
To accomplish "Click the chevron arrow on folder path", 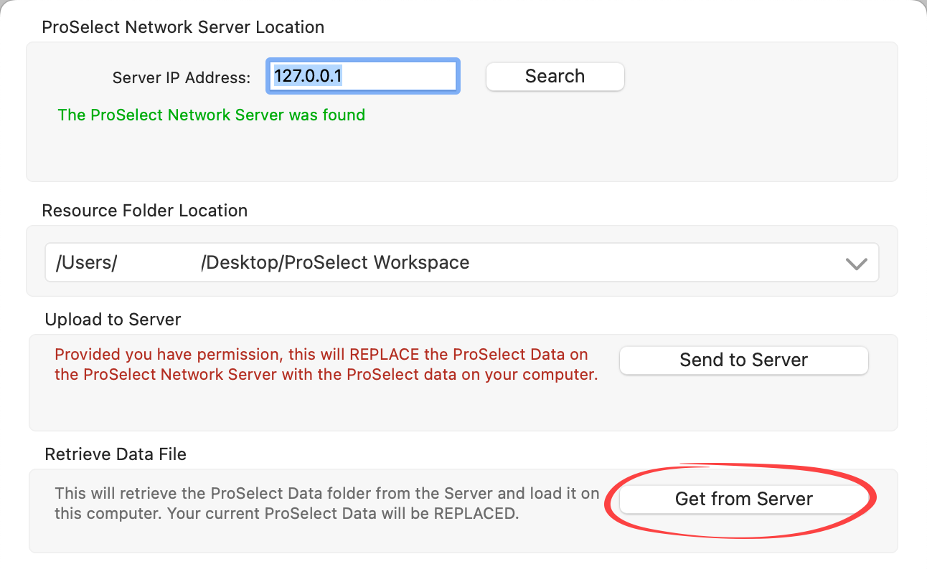I will click(856, 264).
